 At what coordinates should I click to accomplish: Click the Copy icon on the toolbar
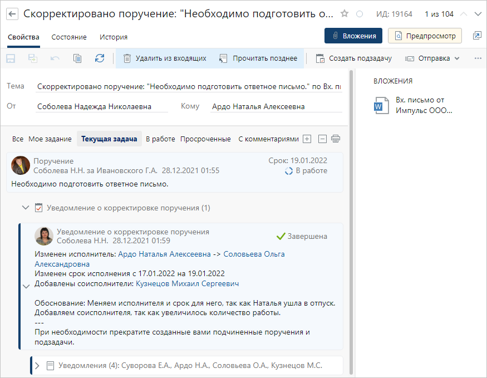point(77,58)
